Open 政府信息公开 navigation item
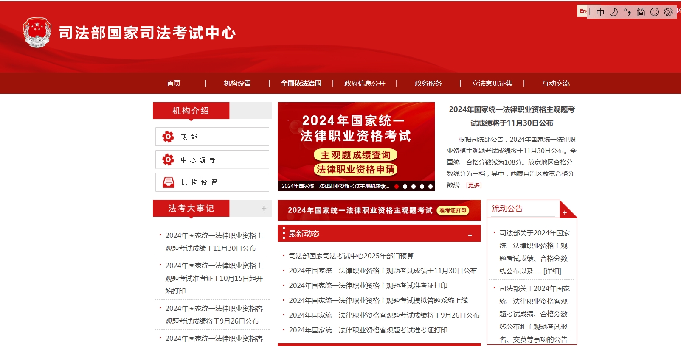Image resolution: width=681 pixels, height=346 pixels. point(365,83)
